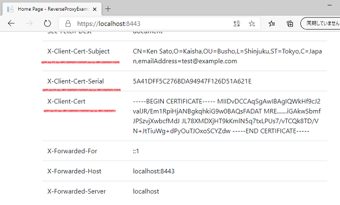Click the forward navigation arrow
This screenshot has height=205, width=340.
pyautogui.click(x=29, y=23)
